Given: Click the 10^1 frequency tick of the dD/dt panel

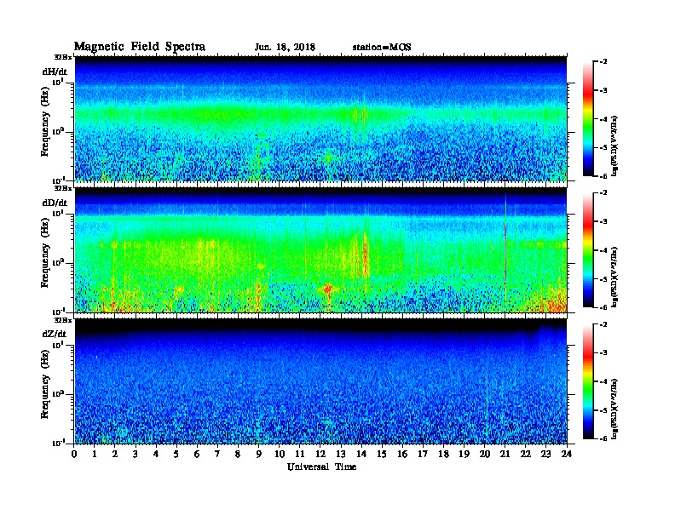Looking at the screenshot, I should click(x=58, y=213).
